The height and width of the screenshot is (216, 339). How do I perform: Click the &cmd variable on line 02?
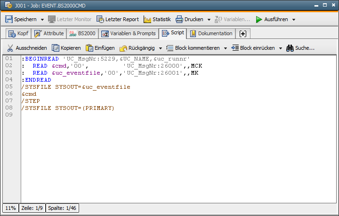(59, 66)
